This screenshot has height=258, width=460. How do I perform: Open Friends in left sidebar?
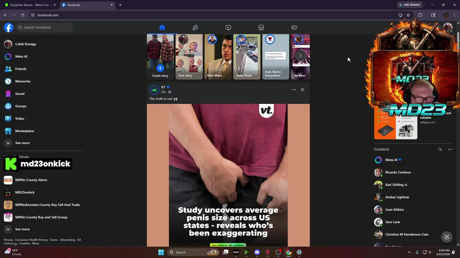tap(43, 69)
